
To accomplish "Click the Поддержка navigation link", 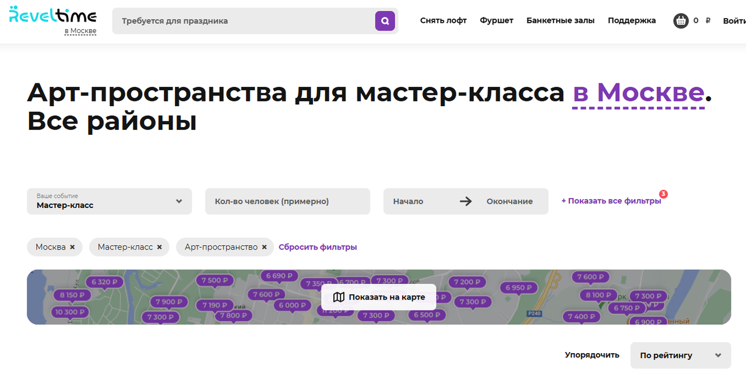I will click(632, 20).
